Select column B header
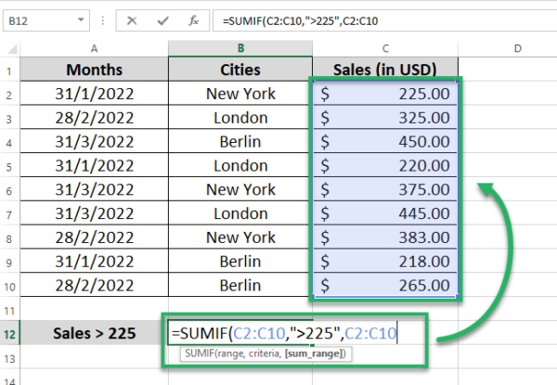557x385 pixels. click(240, 48)
